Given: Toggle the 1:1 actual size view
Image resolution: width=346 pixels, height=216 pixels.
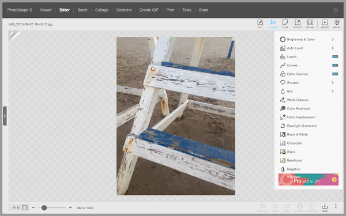Looking at the screenshot, I should click(25, 207).
